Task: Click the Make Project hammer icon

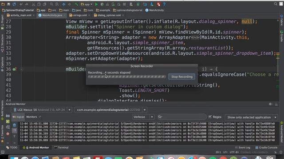Action: click(76, 4)
